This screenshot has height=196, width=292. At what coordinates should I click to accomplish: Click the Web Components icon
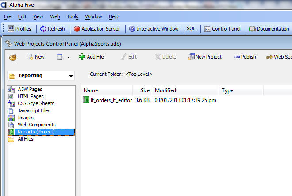(11, 125)
